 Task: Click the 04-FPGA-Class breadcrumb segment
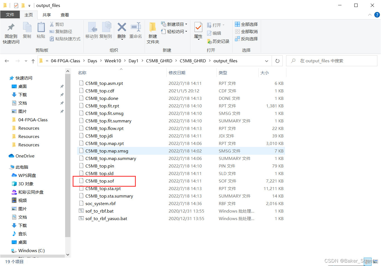pyautogui.click(x=65, y=61)
